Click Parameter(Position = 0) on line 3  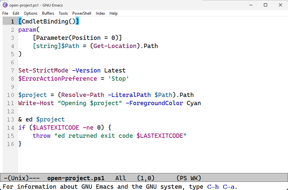point(77,38)
